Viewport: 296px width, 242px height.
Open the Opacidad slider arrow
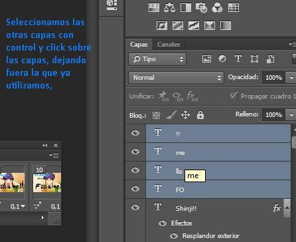[291, 78]
